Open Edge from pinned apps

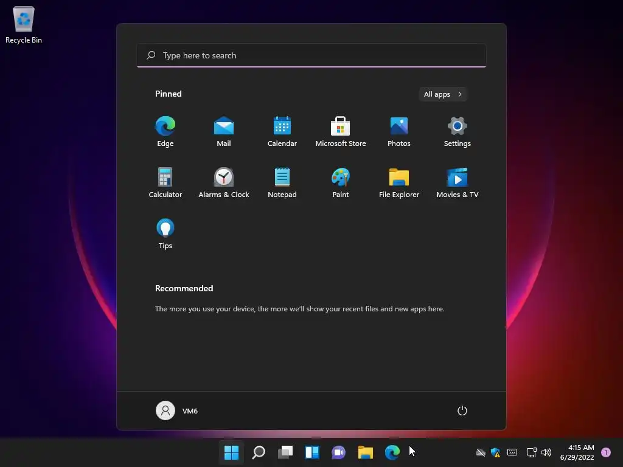pos(165,131)
